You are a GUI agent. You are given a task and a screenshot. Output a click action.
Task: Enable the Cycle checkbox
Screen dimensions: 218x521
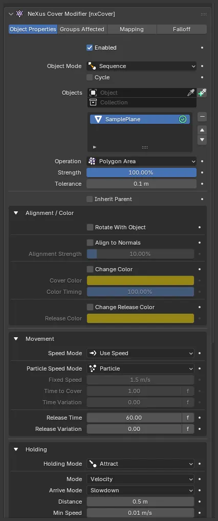[90, 77]
